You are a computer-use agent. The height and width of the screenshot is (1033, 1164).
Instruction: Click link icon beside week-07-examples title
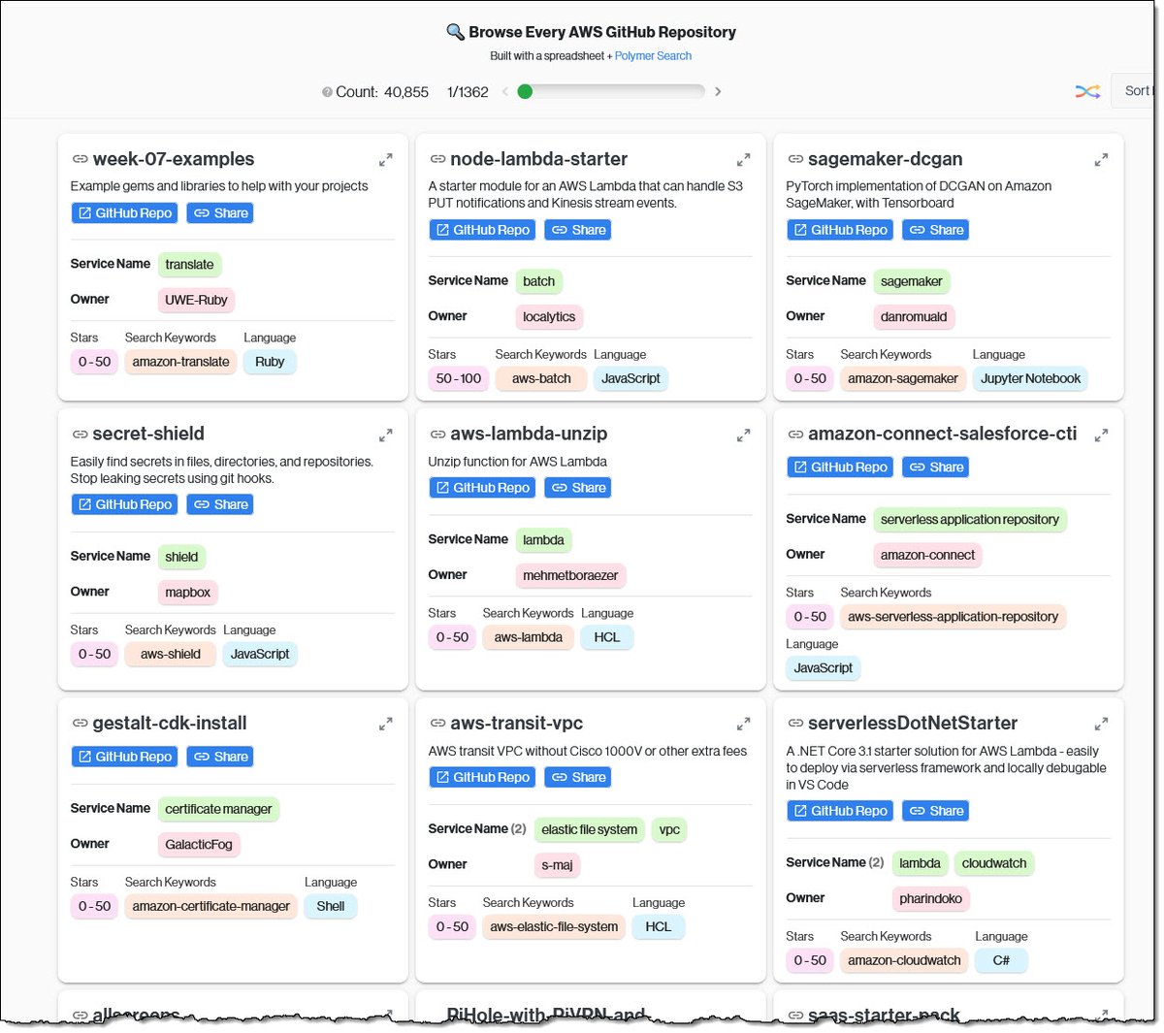80,159
